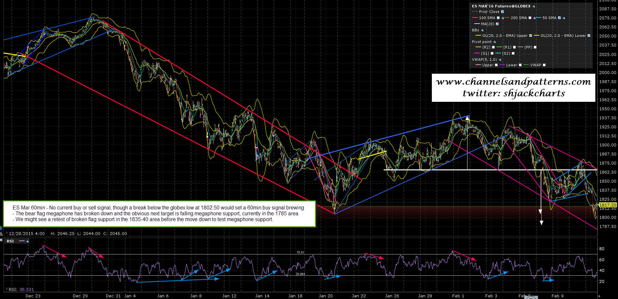Click wrench icon beside 100 SMA

(503, 18)
